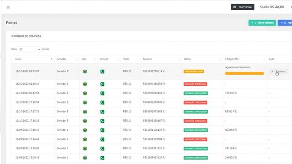Click WhatsApp icon in 15/09/2022 17:18:16 row
292x164 pixels.
coord(102,130)
